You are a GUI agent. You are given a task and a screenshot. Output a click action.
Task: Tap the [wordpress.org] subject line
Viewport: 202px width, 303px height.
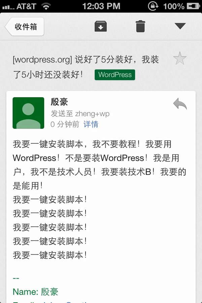[86, 67]
